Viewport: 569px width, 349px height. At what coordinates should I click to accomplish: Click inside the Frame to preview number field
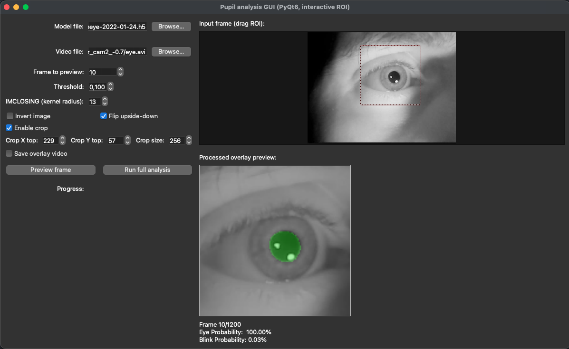[x=102, y=72]
